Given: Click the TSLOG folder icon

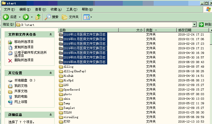Looking at the screenshot, I should pos(61,112).
